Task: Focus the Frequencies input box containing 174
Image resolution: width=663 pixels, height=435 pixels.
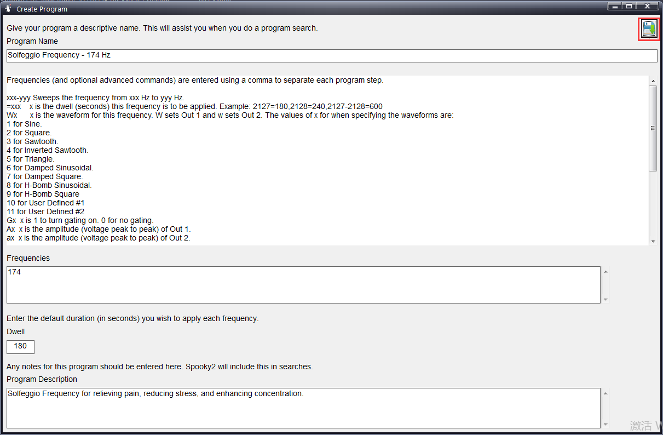Action: click(x=303, y=285)
